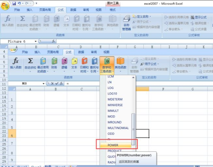Select column K header in the main sheet
213x167 pixels.
[204, 47]
